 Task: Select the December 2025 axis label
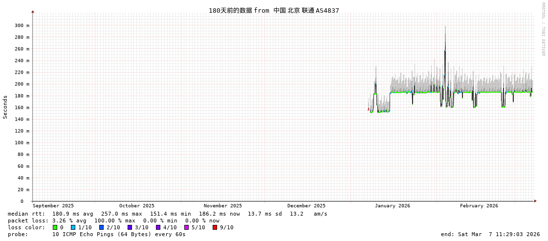point(307,206)
